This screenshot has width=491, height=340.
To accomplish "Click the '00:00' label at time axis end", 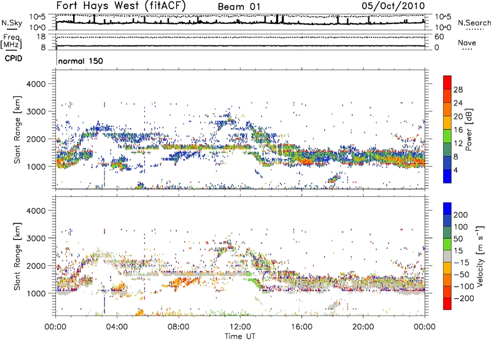I will coord(425,327).
